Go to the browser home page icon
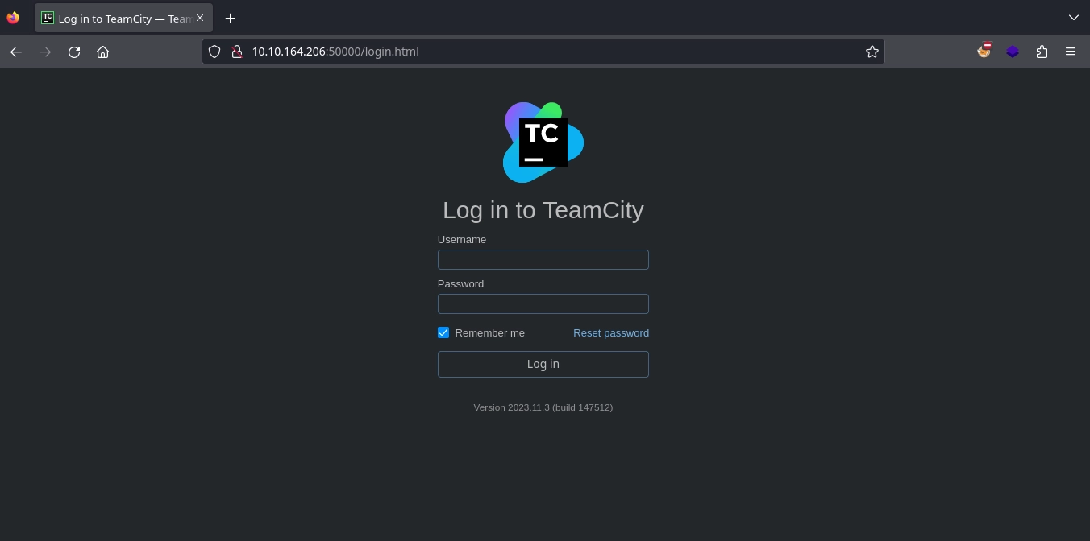 102,52
